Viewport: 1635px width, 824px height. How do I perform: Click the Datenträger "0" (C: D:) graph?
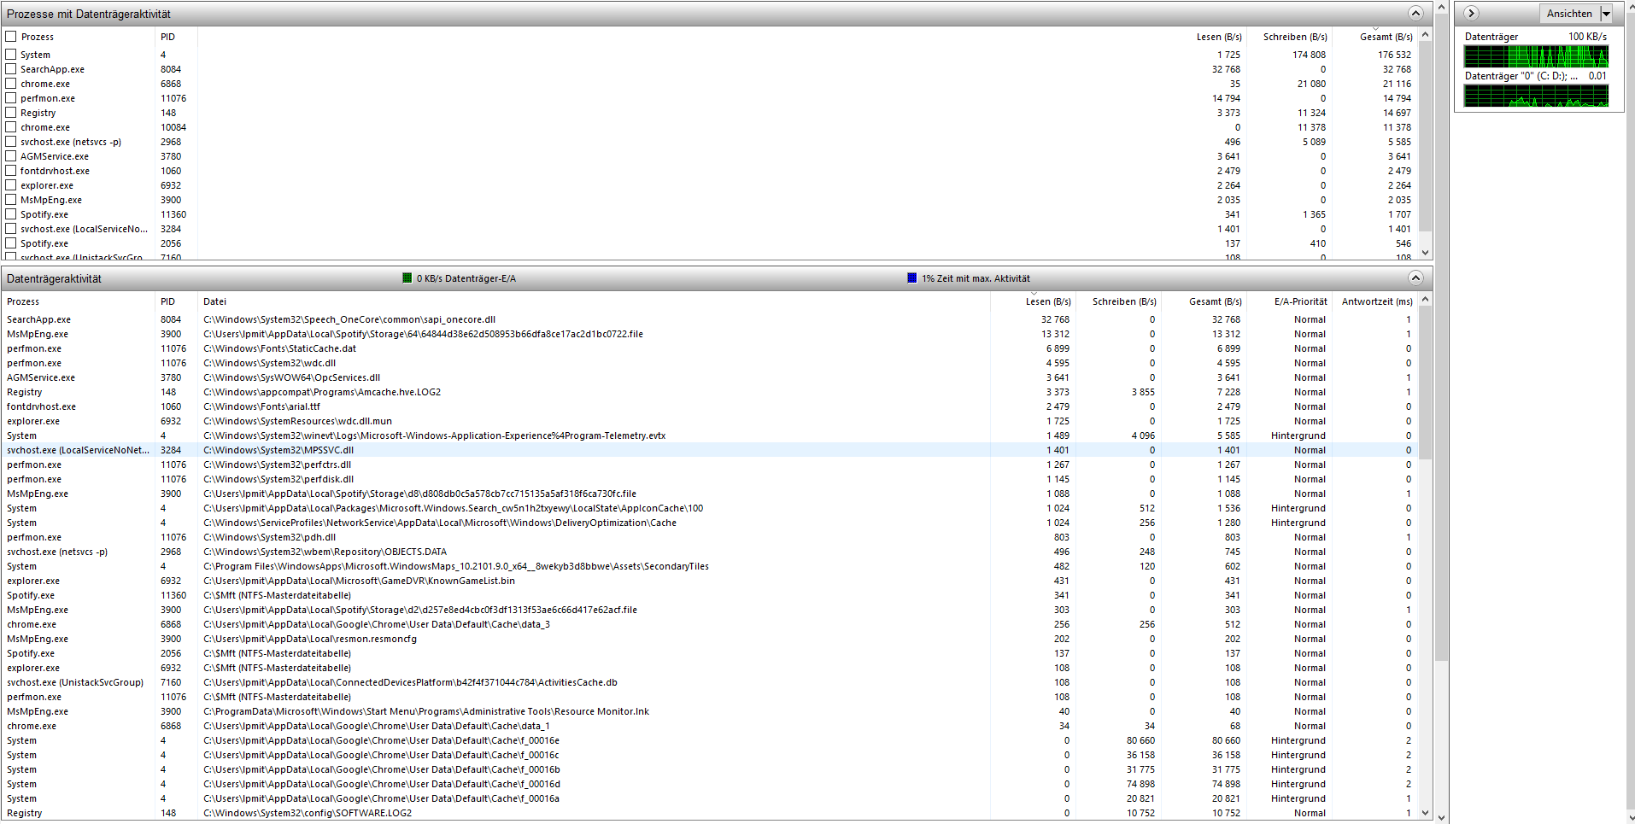click(x=1536, y=96)
